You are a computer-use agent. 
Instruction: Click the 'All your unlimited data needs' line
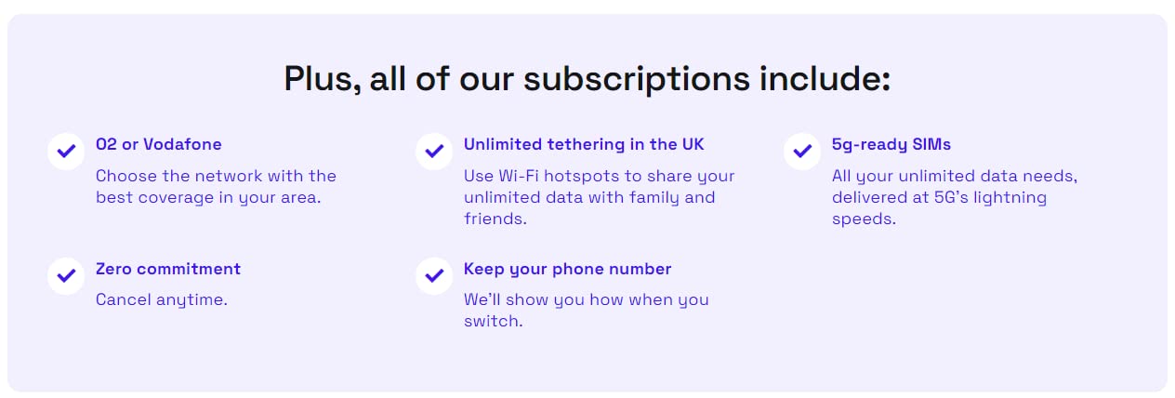click(x=954, y=176)
